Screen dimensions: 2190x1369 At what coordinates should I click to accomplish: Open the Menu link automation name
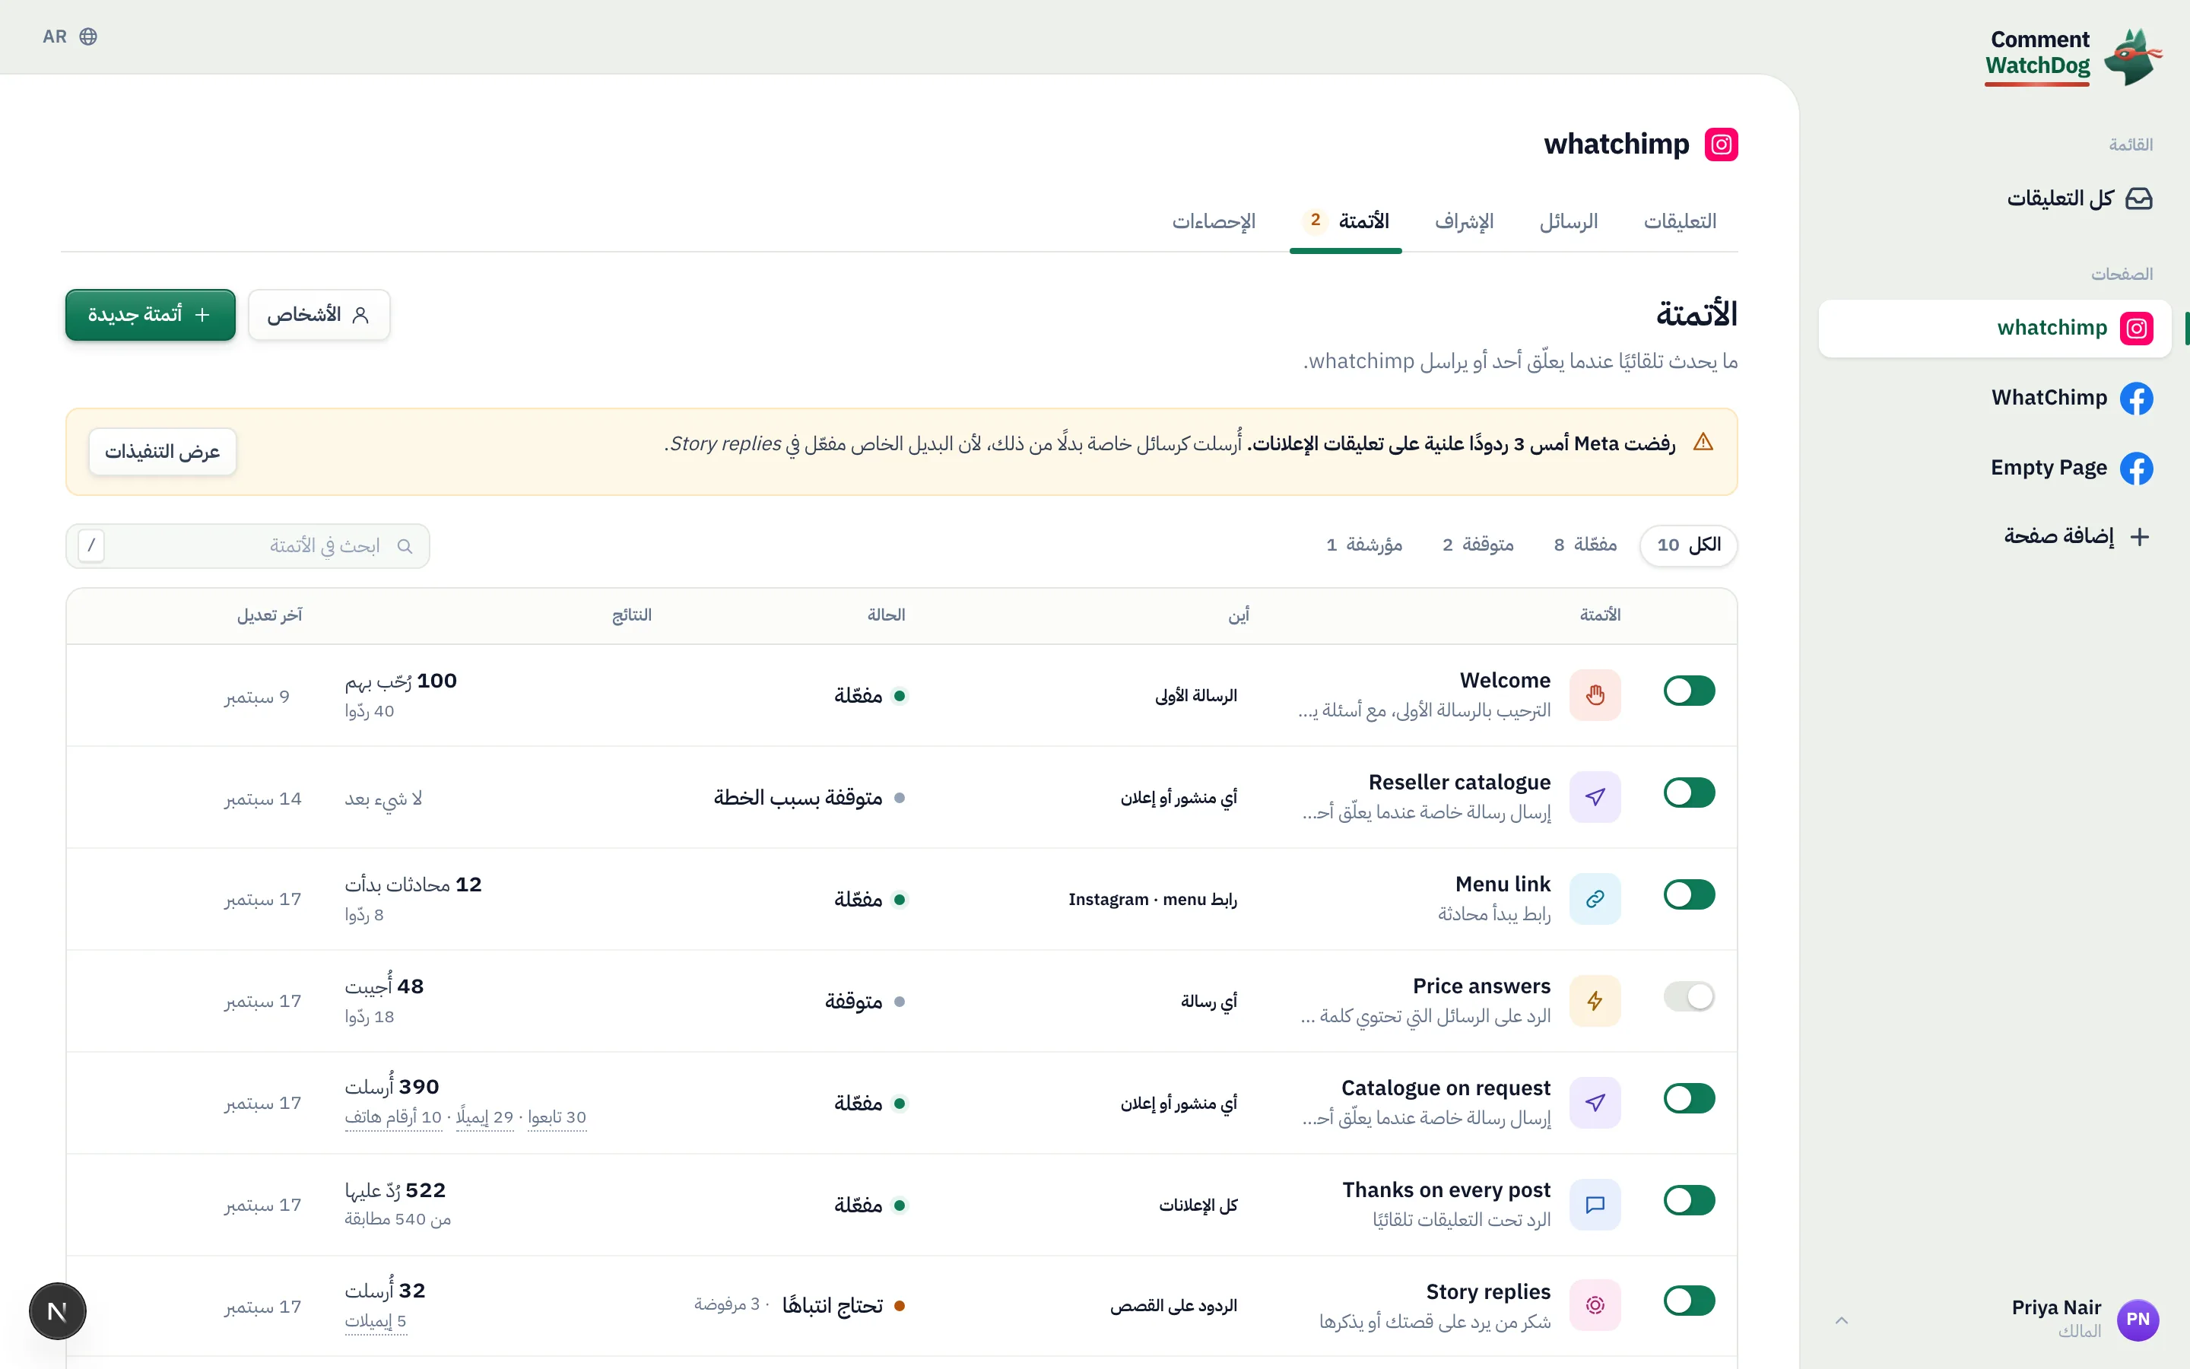pyautogui.click(x=1503, y=885)
